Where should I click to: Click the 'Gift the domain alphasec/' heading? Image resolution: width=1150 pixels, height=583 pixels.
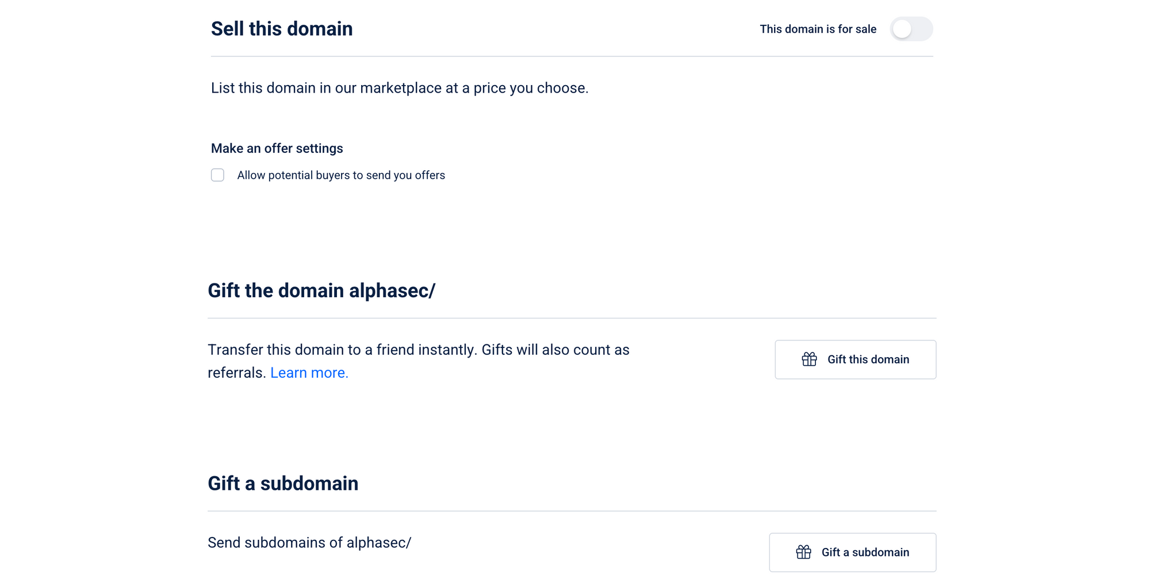pyautogui.click(x=323, y=290)
